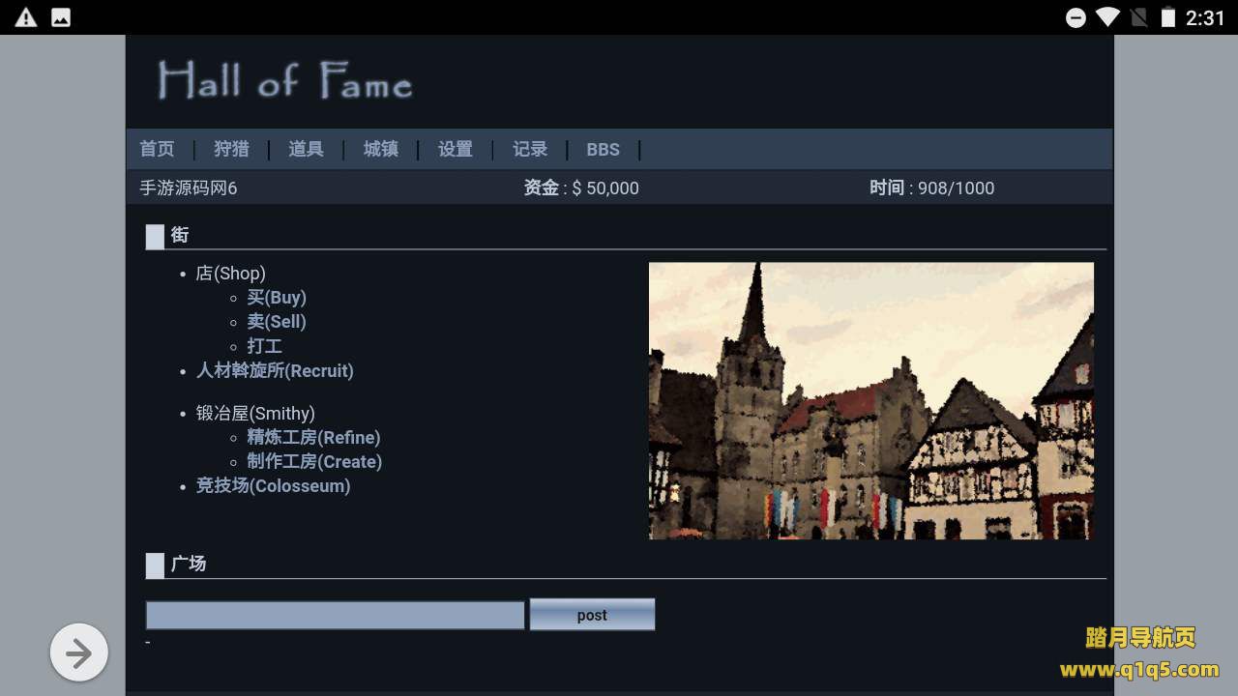Open the 道具 menu
The image size is (1238, 696).
(306, 149)
